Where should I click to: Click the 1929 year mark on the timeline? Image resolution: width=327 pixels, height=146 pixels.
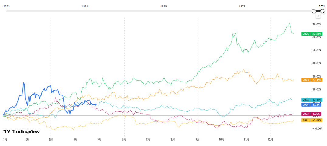[x=163, y=6]
